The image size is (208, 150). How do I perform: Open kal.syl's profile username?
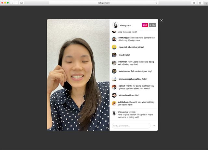pos(123,86)
